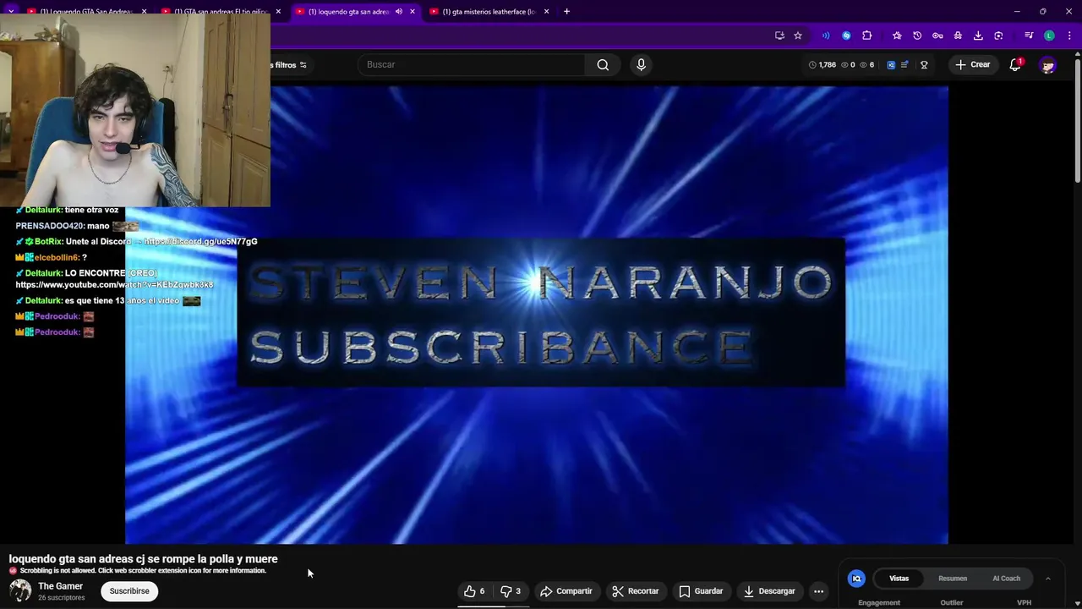Open the extensions puzzle icon

866,36
